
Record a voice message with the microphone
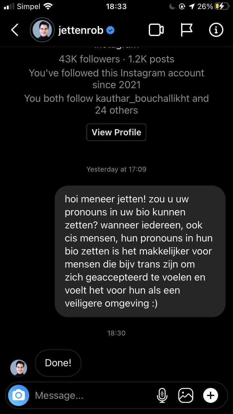point(162,395)
